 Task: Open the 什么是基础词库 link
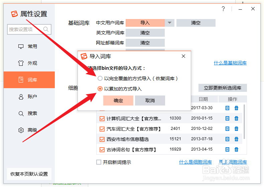(x=230, y=63)
